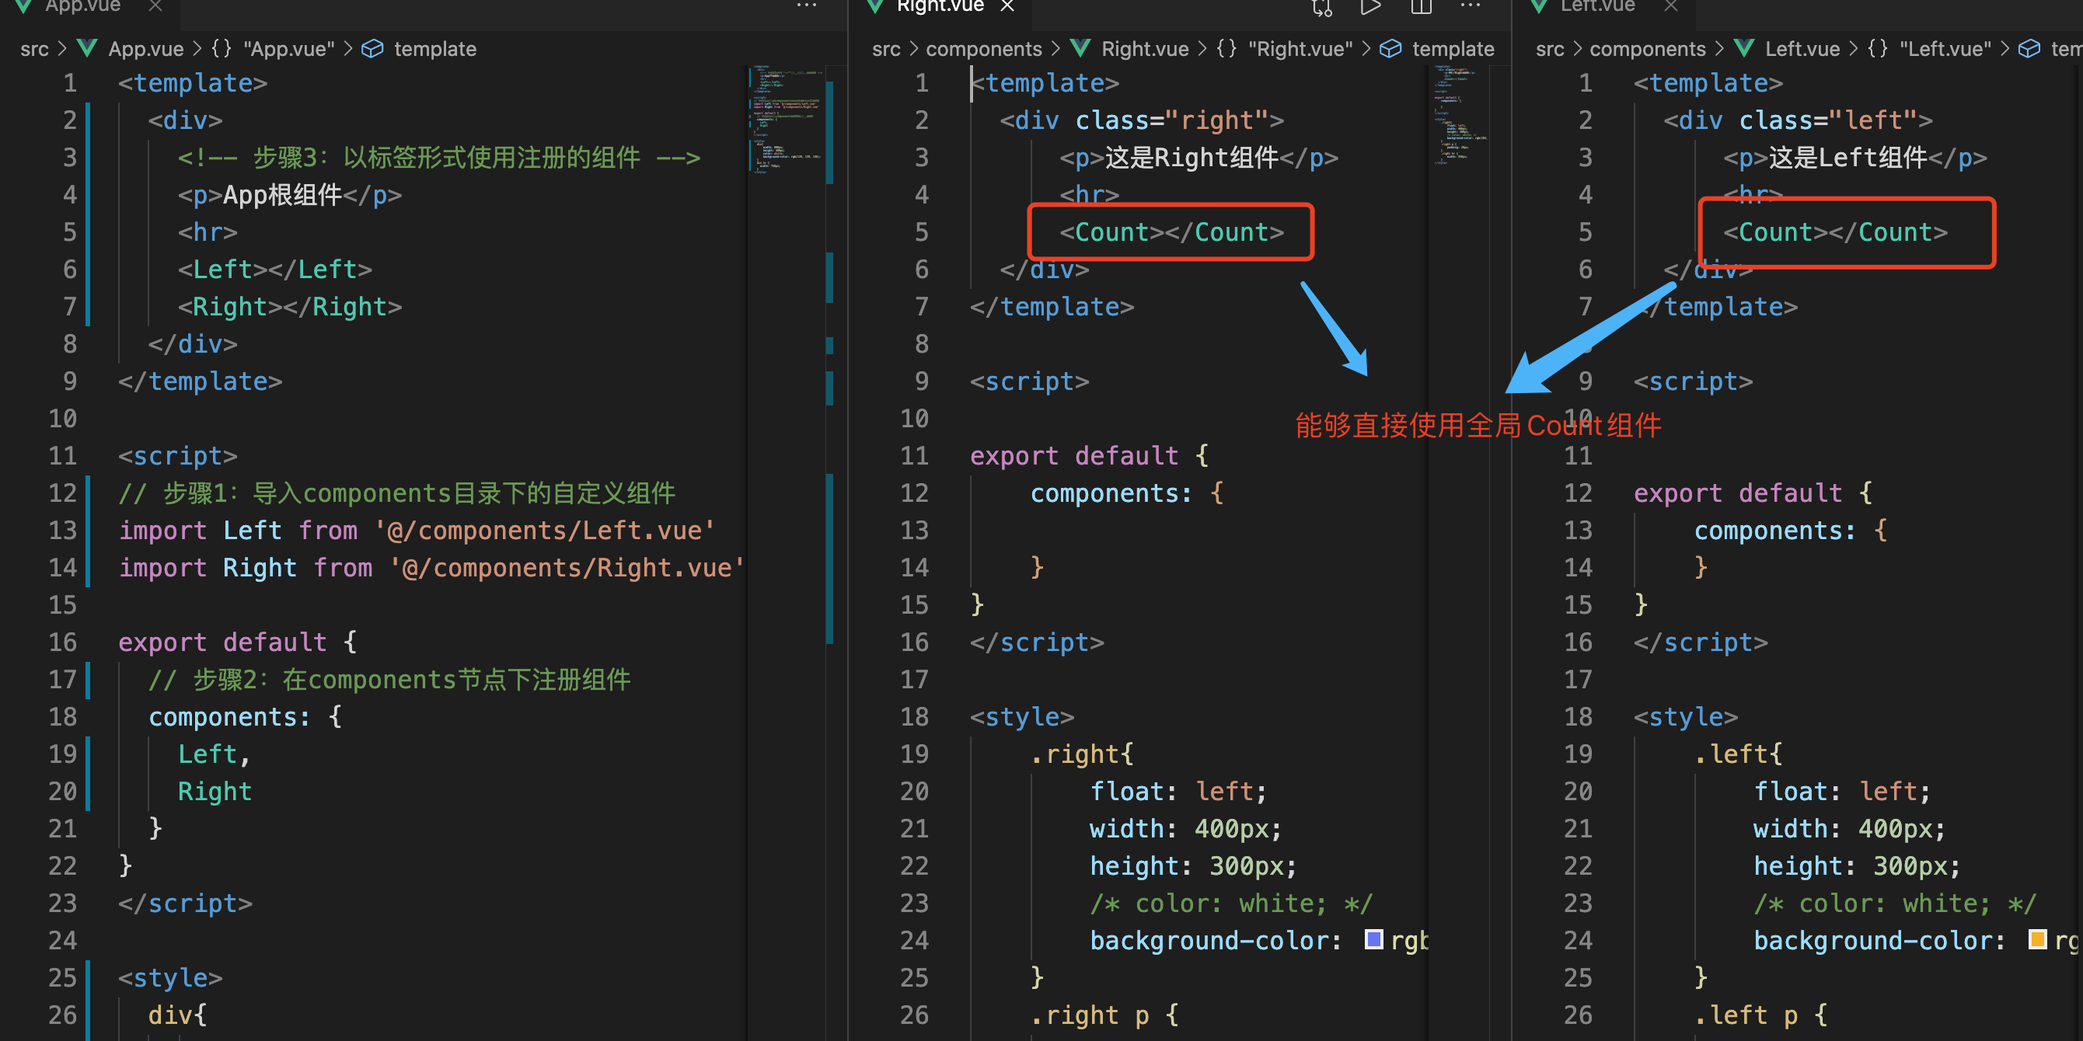Image resolution: width=2083 pixels, height=1041 pixels.
Task: Click div class="right" line in Right.vue
Action: (1142, 120)
